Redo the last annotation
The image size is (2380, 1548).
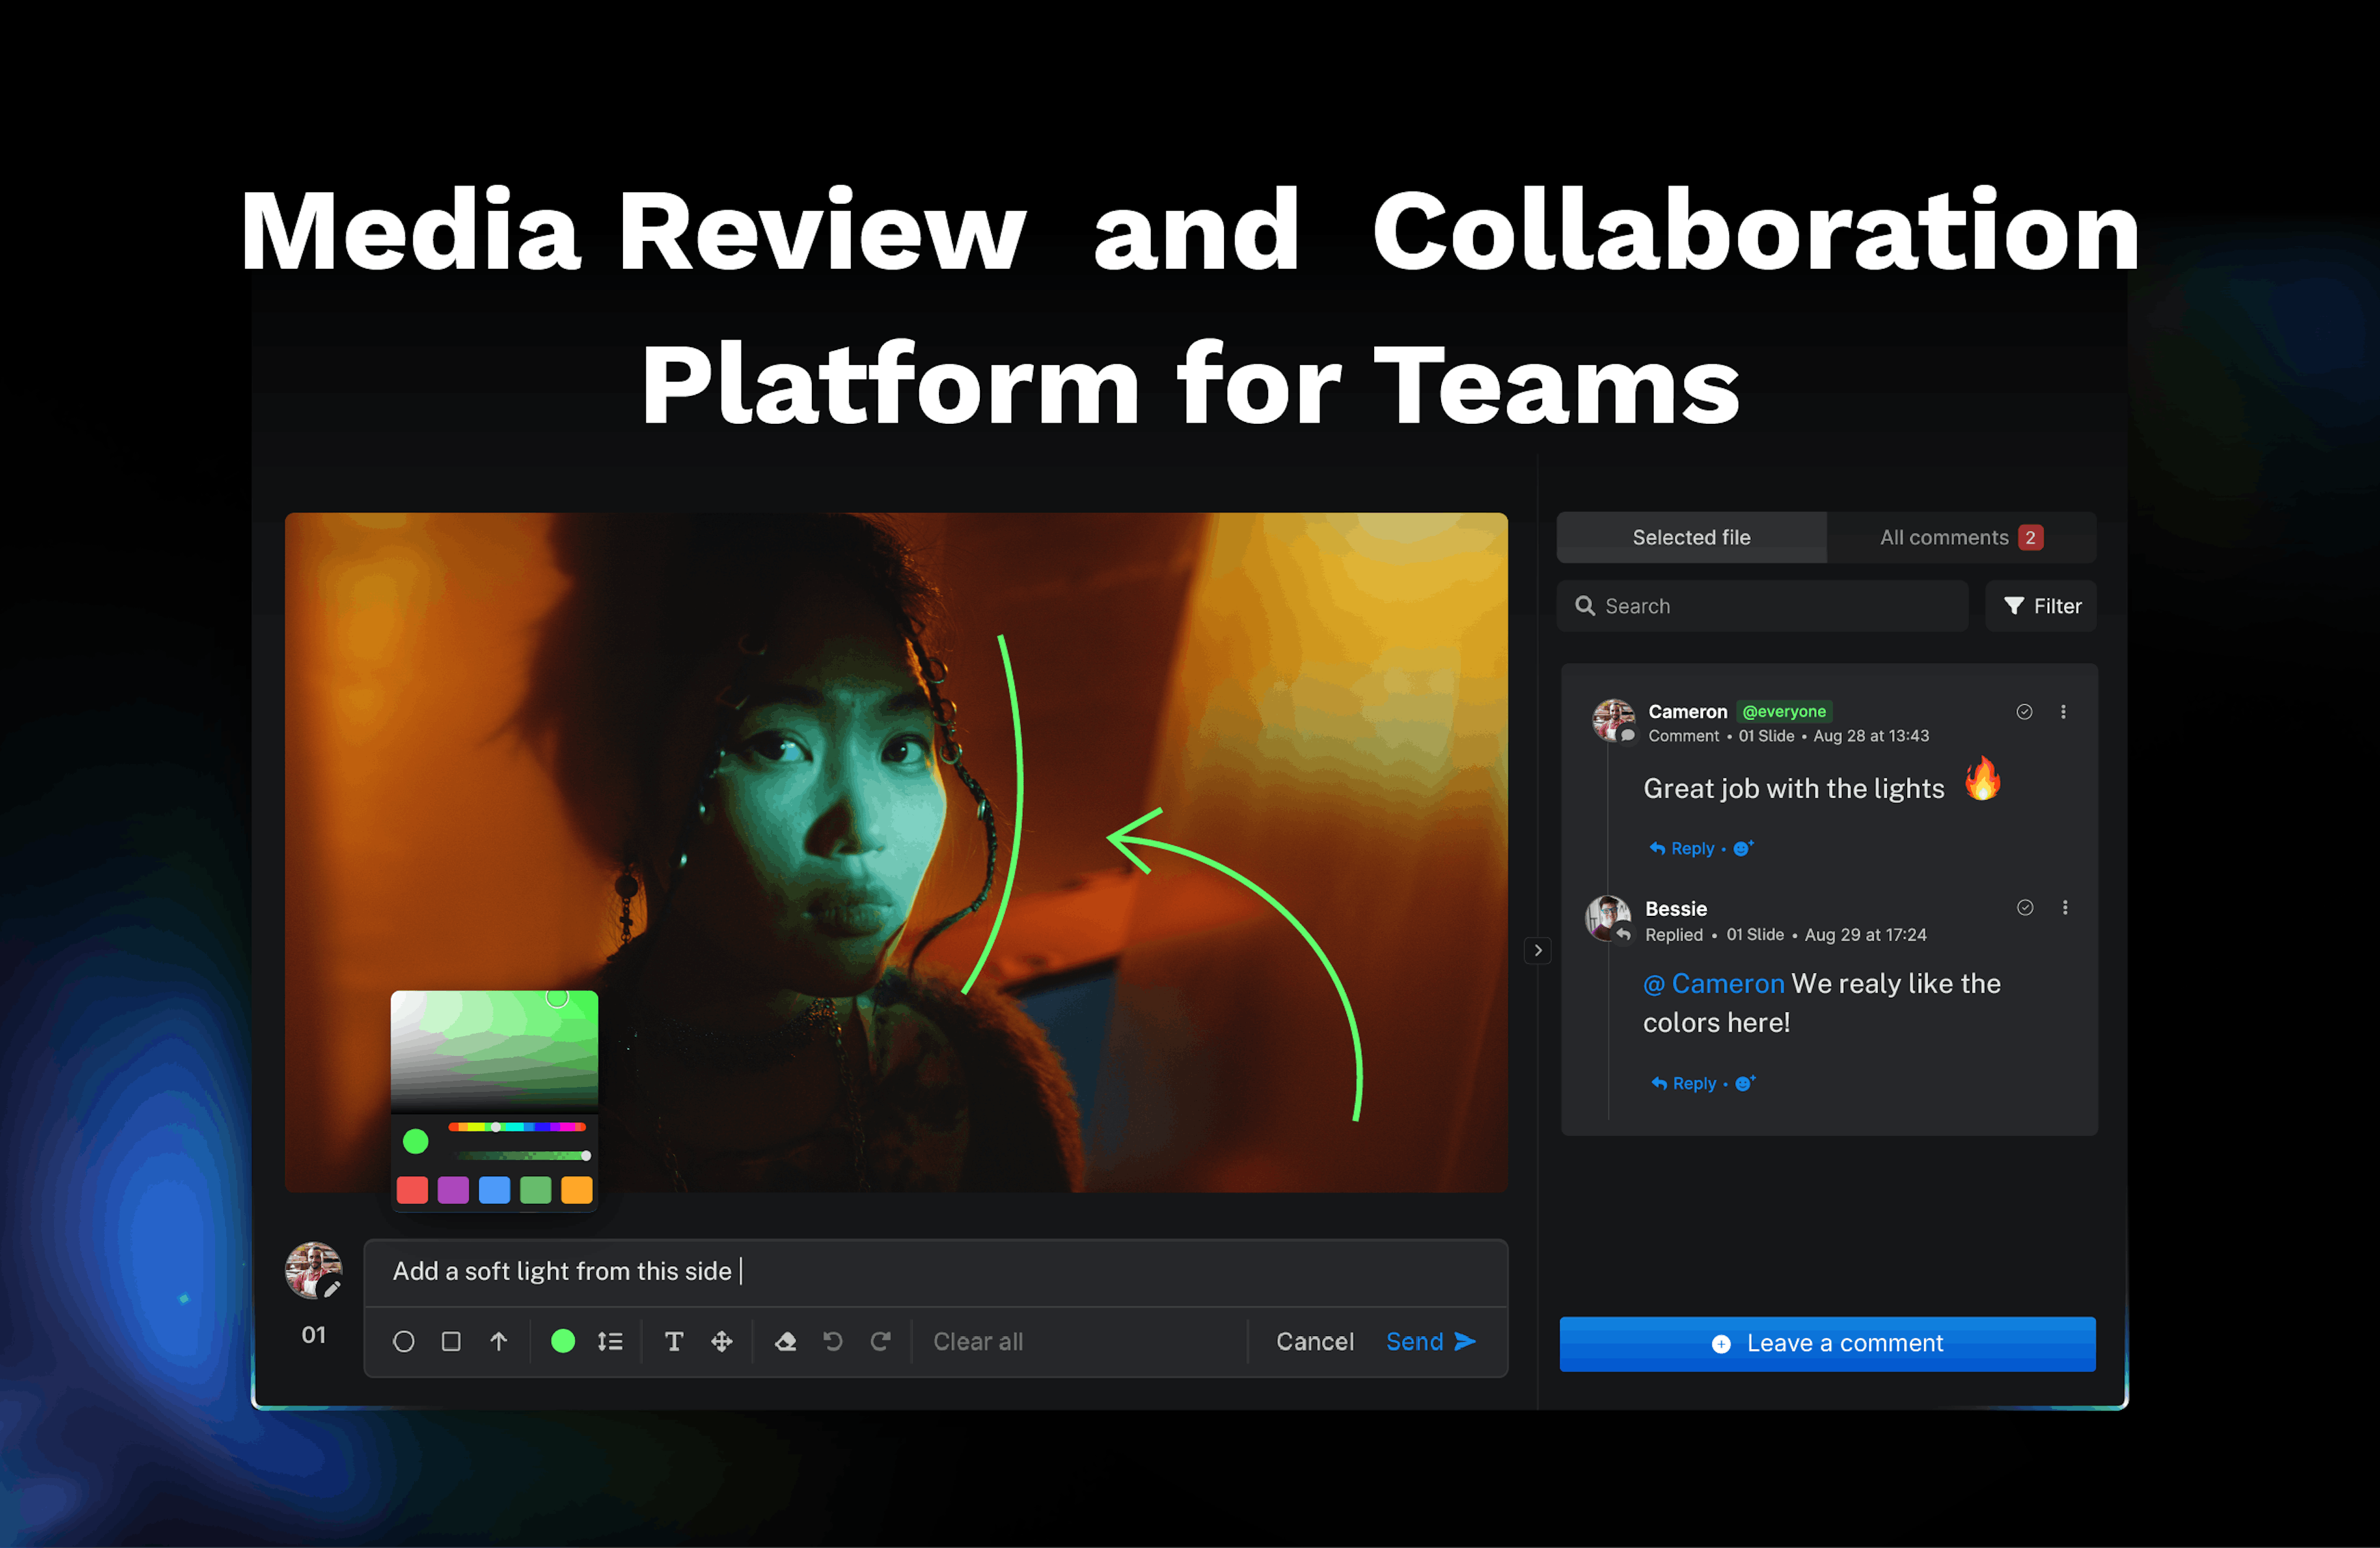pos(881,1341)
